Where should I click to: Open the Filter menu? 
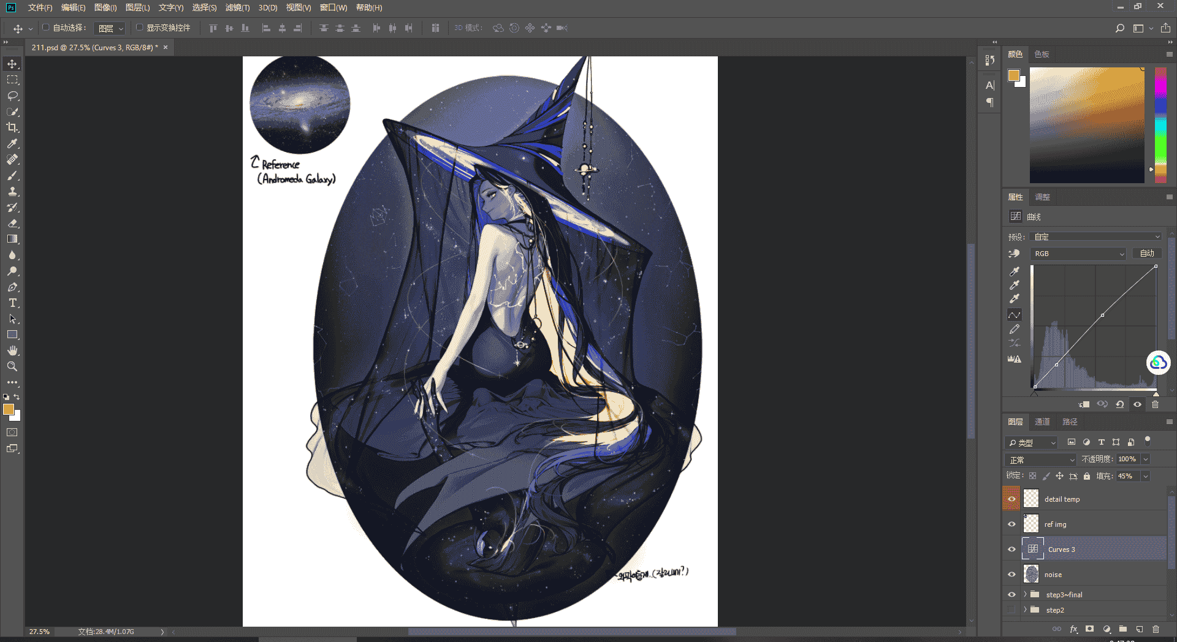tap(237, 7)
